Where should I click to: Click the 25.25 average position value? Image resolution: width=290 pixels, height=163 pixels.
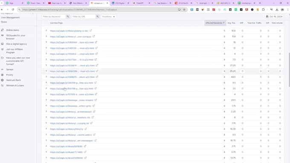point(233,71)
